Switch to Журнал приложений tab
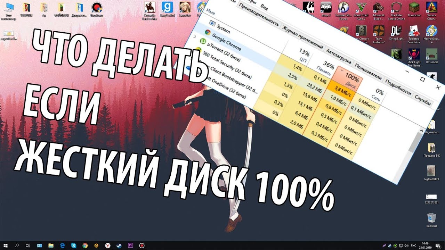445x250 pixels. [302, 37]
